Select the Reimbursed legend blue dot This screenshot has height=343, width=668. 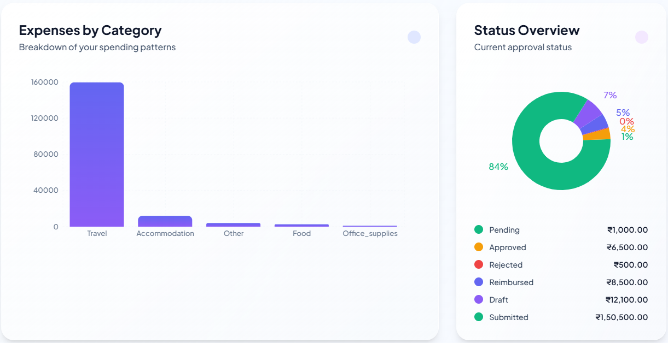tap(479, 282)
